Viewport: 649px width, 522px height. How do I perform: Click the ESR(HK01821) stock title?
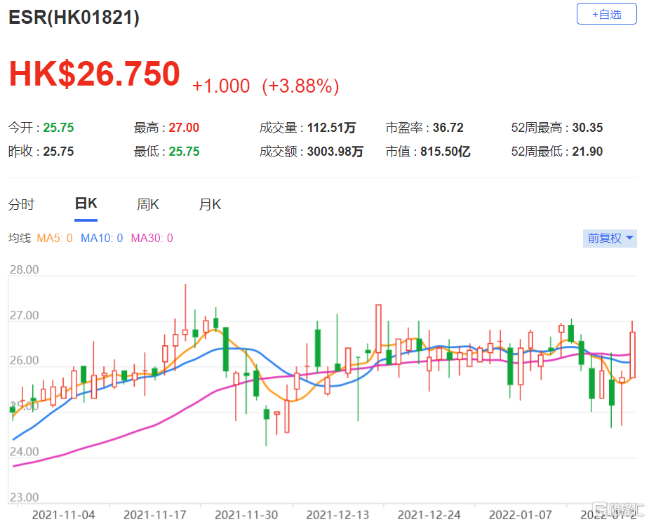click(x=74, y=18)
